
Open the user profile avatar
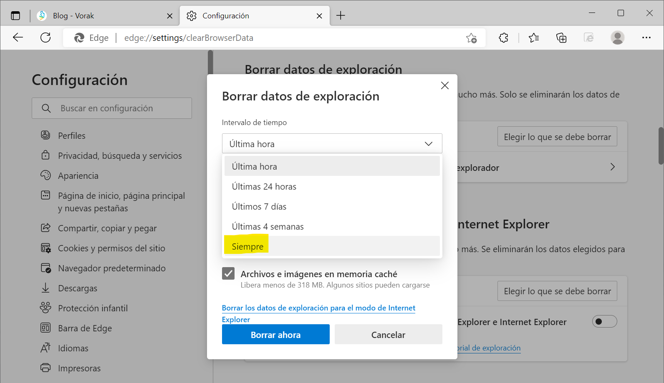tap(618, 38)
